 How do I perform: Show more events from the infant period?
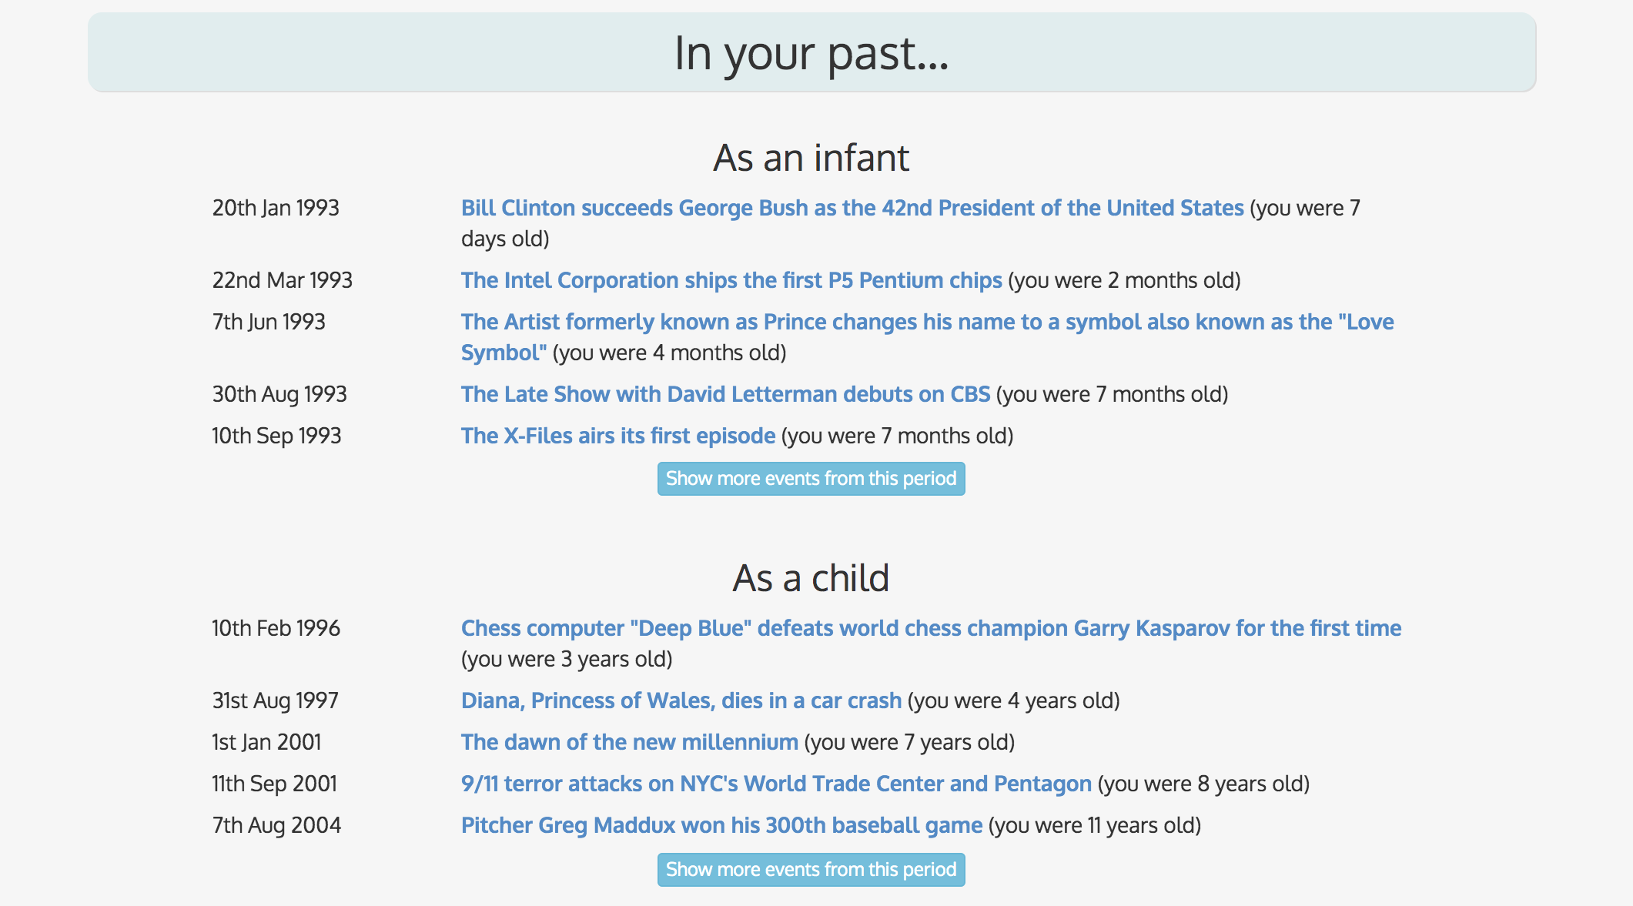tap(811, 478)
